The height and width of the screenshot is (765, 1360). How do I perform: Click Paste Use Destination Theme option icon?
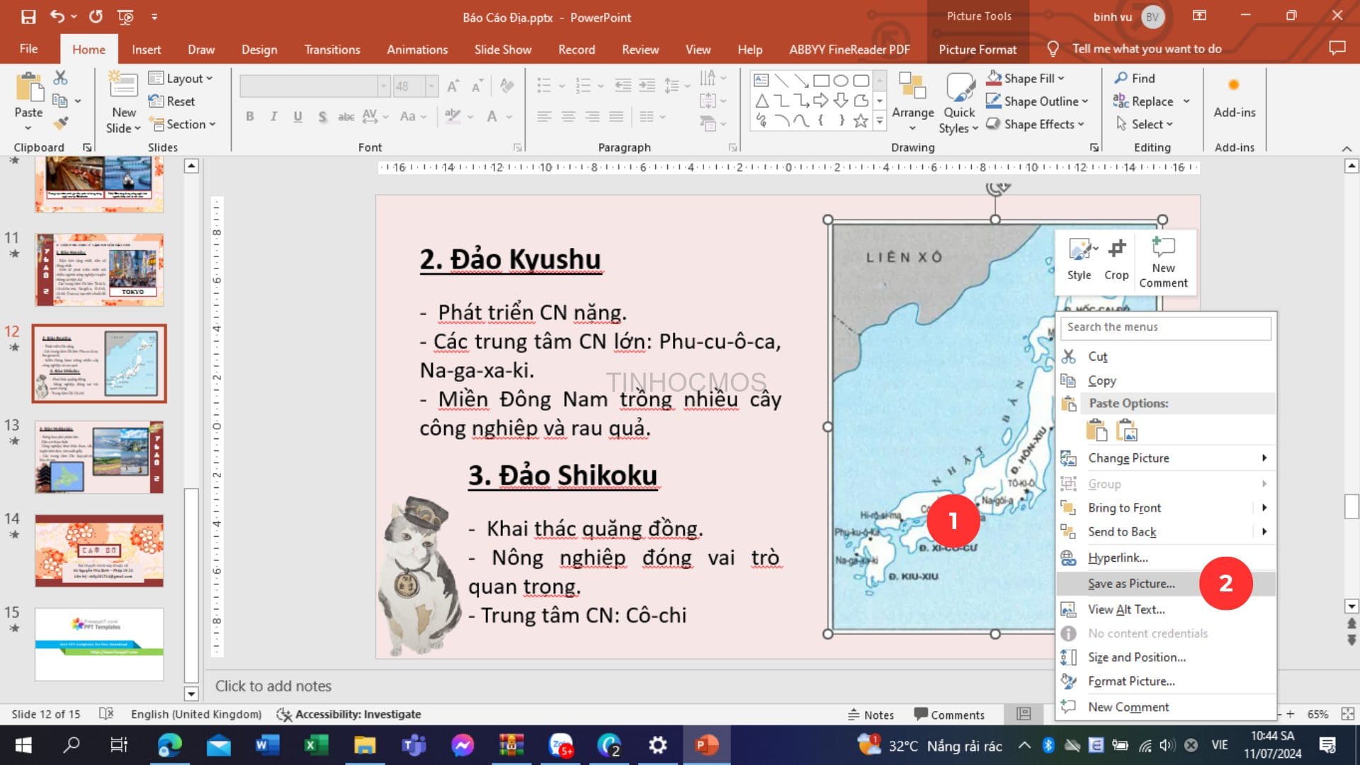(1096, 430)
